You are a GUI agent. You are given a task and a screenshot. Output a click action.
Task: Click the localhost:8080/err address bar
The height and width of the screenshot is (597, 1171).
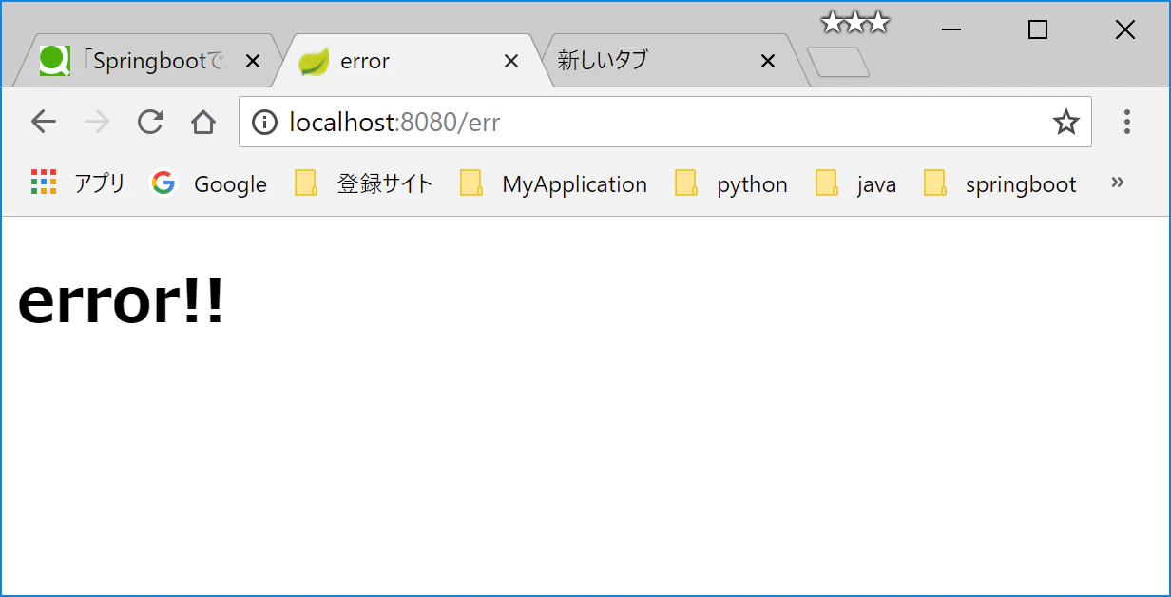[x=665, y=122]
